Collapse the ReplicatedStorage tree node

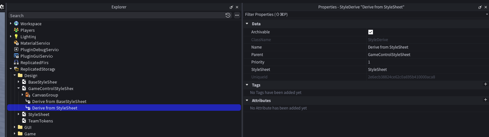point(11,69)
